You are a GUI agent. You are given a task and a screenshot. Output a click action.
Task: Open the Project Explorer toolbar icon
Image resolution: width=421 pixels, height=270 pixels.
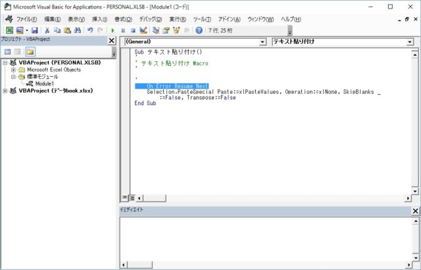click(x=156, y=30)
